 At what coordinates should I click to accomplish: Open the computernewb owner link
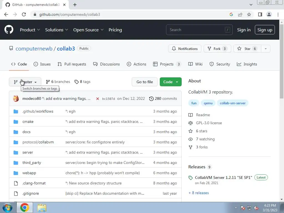[34, 49]
